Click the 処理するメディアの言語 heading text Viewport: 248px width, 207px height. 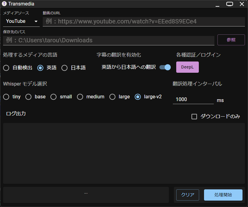point(30,55)
